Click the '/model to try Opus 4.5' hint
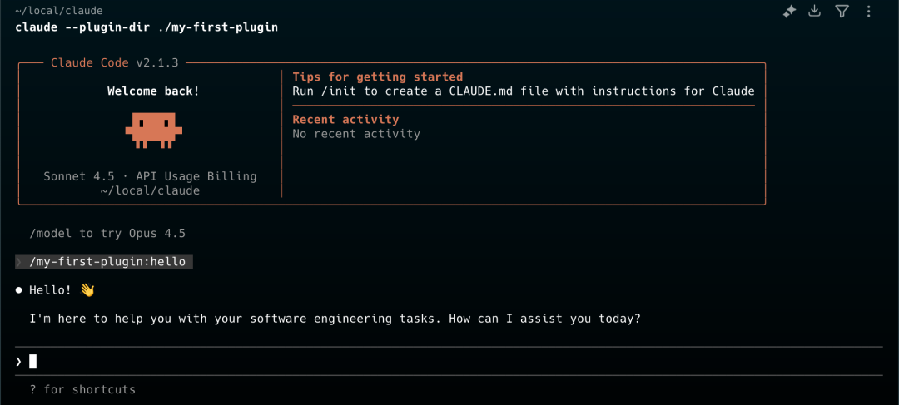899x405 pixels. (107, 234)
